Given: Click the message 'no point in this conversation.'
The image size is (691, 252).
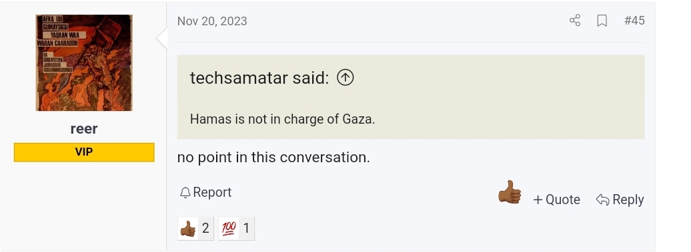Looking at the screenshot, I should (273, 157).
